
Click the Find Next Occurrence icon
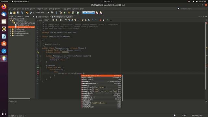click(x=72, y=20)
